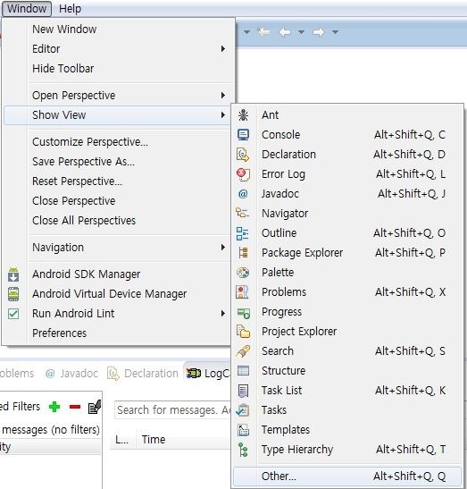Click the Palette color wheel icon
Viewport: 467px width, 489px height.
coord(243,273)
